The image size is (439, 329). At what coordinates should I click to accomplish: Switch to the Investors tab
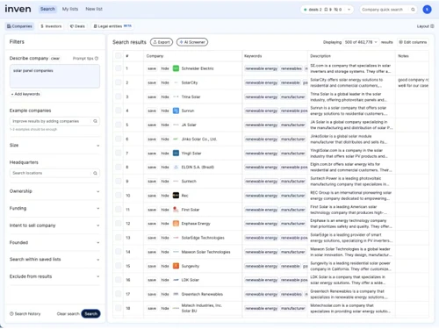coord(51,26)
